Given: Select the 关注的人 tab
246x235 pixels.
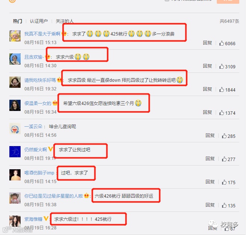Looking at the screenshot, I should click(64, 21).
